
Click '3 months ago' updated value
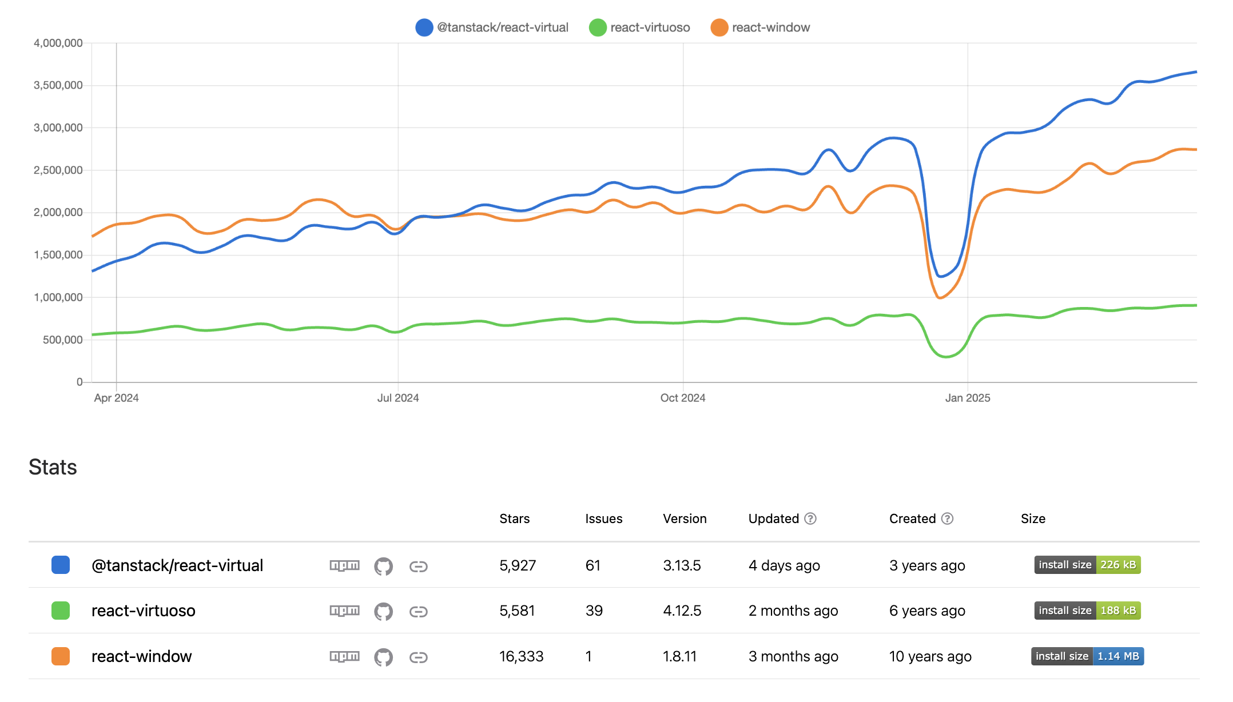pyautogui.click(x=793, y=656)
